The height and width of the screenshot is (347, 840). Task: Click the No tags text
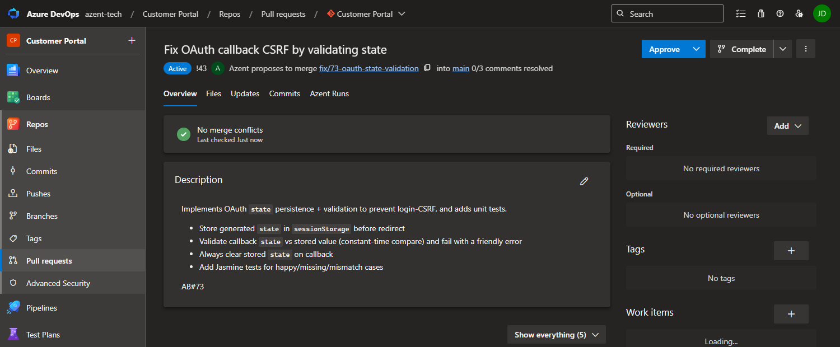721,278
